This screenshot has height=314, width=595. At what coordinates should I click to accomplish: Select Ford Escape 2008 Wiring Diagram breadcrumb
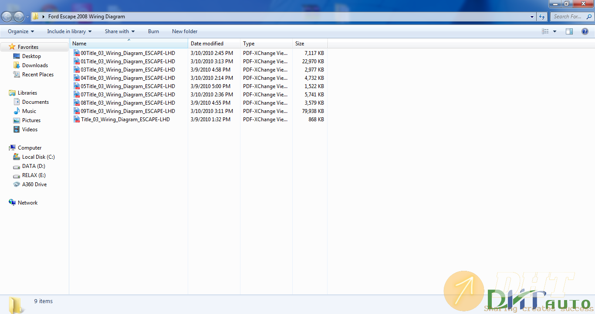87,17
